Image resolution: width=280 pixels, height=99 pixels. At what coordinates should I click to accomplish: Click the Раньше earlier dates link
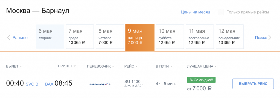click(x=20, y=38)
